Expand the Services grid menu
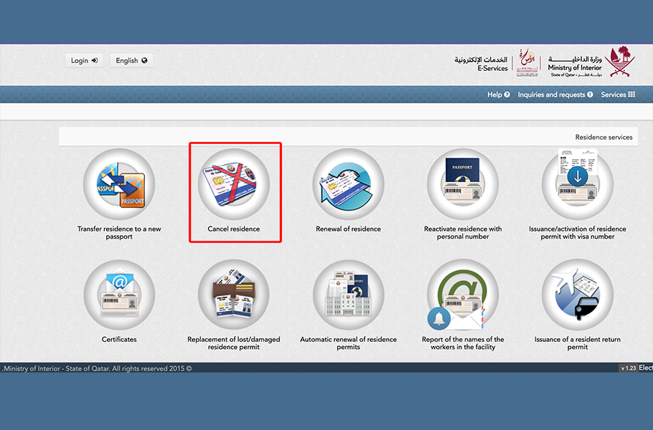Image resolution: width=653 pixels, height=430 pixels. coord(617,95)
